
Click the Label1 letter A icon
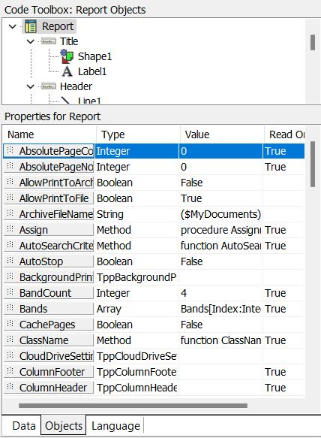tap(67, 71)
